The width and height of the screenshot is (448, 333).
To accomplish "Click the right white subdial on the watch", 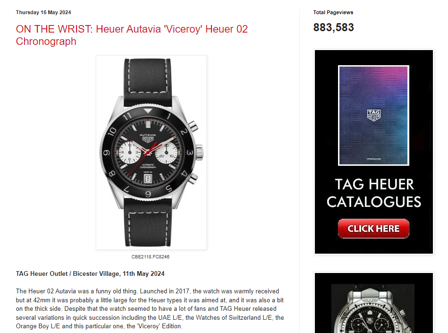I will 167,153.
